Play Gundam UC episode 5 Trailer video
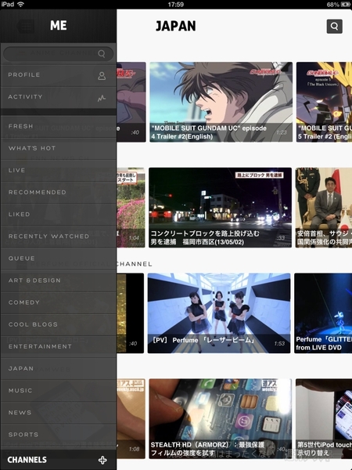The image size is (352, 470). coord(324,102)
